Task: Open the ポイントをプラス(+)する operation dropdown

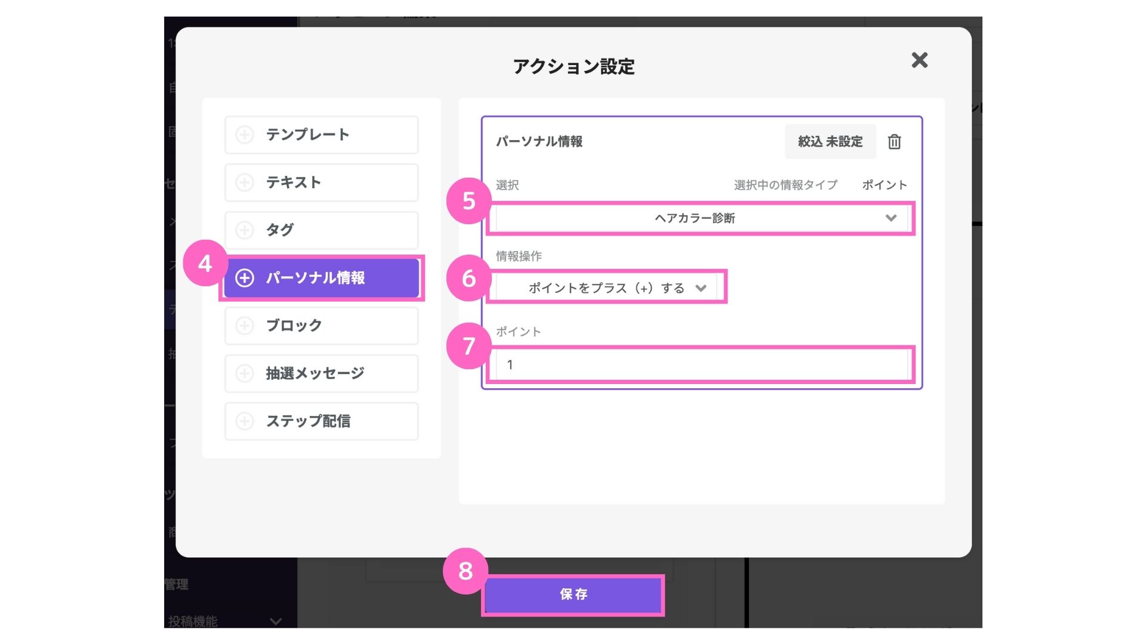Action: 606,288
